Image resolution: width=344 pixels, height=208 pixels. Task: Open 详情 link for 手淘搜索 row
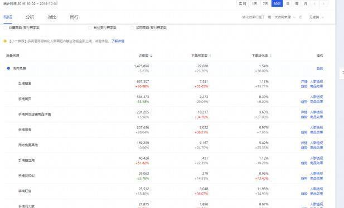tap(304, 81)
